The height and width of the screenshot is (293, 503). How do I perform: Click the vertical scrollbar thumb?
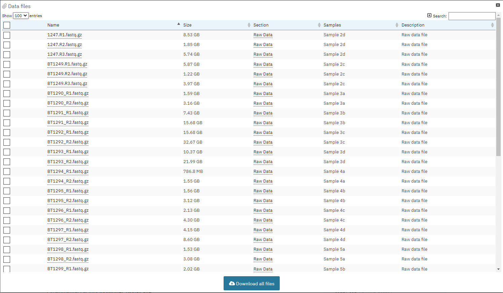[498, 87]
